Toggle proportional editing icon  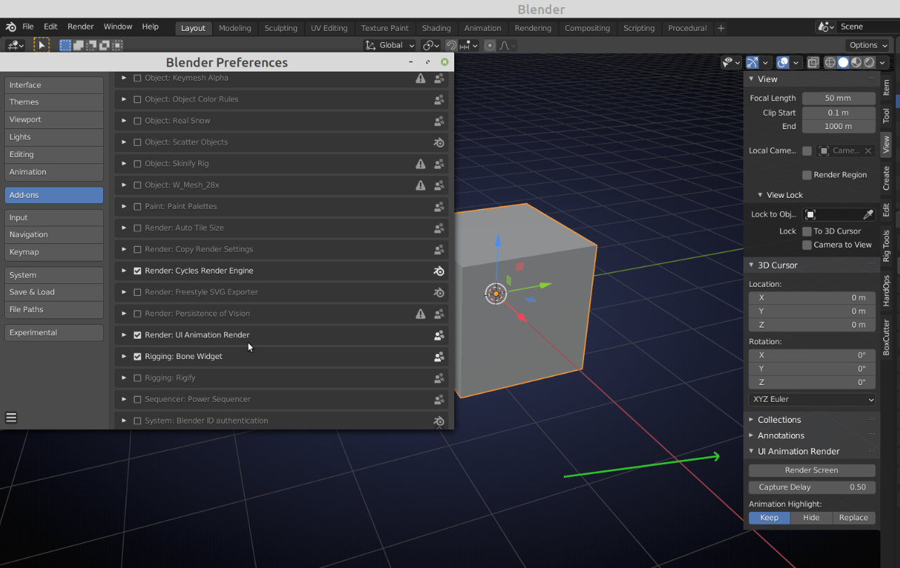[490, 45]
